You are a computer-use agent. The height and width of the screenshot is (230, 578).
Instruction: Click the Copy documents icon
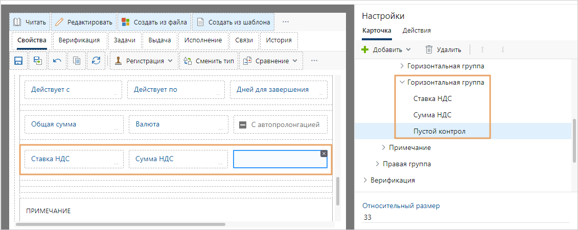point(77,61)
